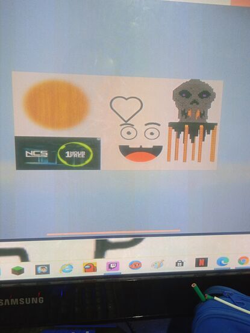Launch Internet Explorer from the taskbar

point(66,269)
